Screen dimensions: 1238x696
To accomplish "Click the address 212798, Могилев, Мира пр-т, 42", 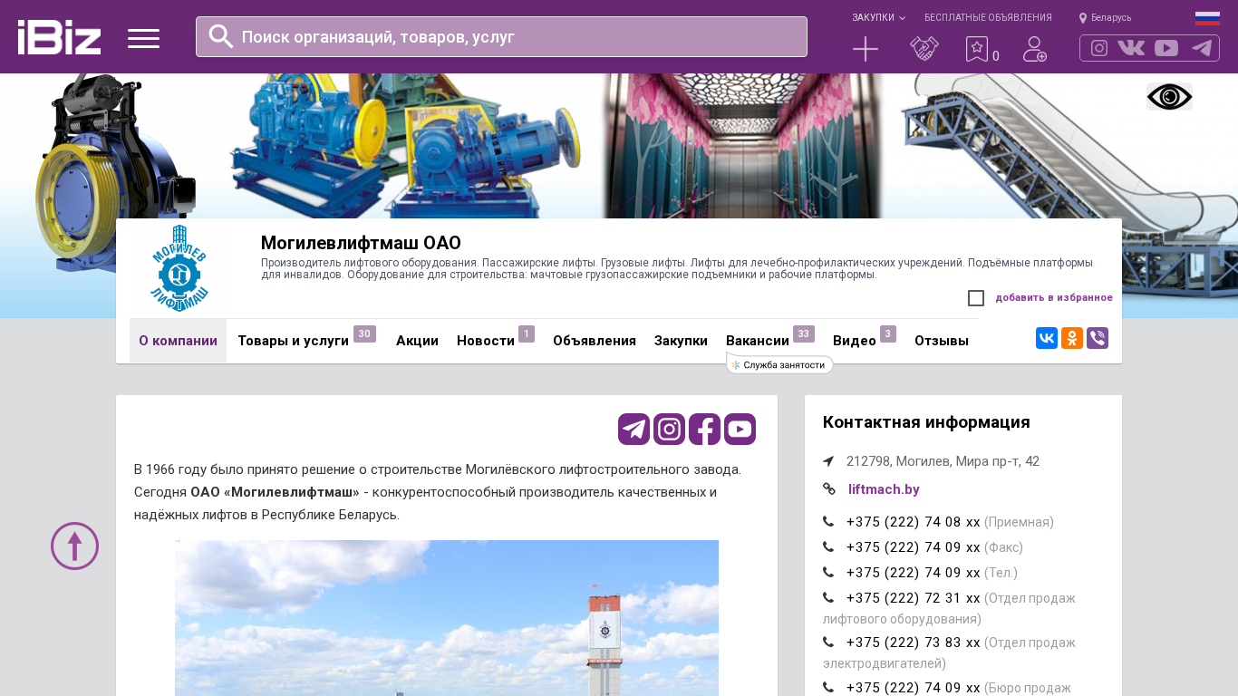I will click(x=943, y=461).
